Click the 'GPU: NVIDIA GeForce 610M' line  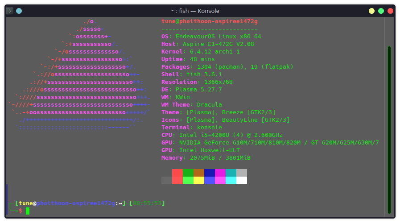point(270,143)
